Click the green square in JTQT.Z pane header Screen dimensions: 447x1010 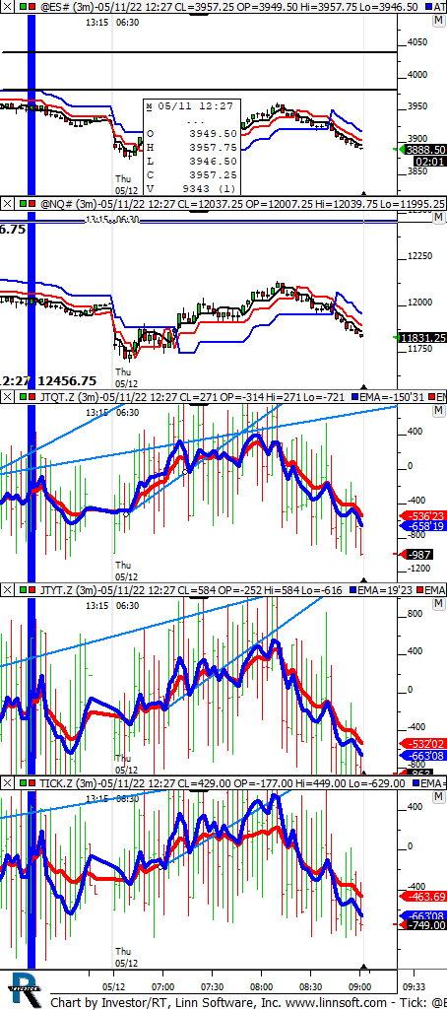(24, 397)
